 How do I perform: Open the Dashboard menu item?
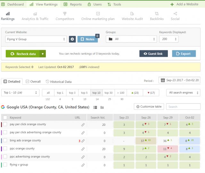coord(12,4)
